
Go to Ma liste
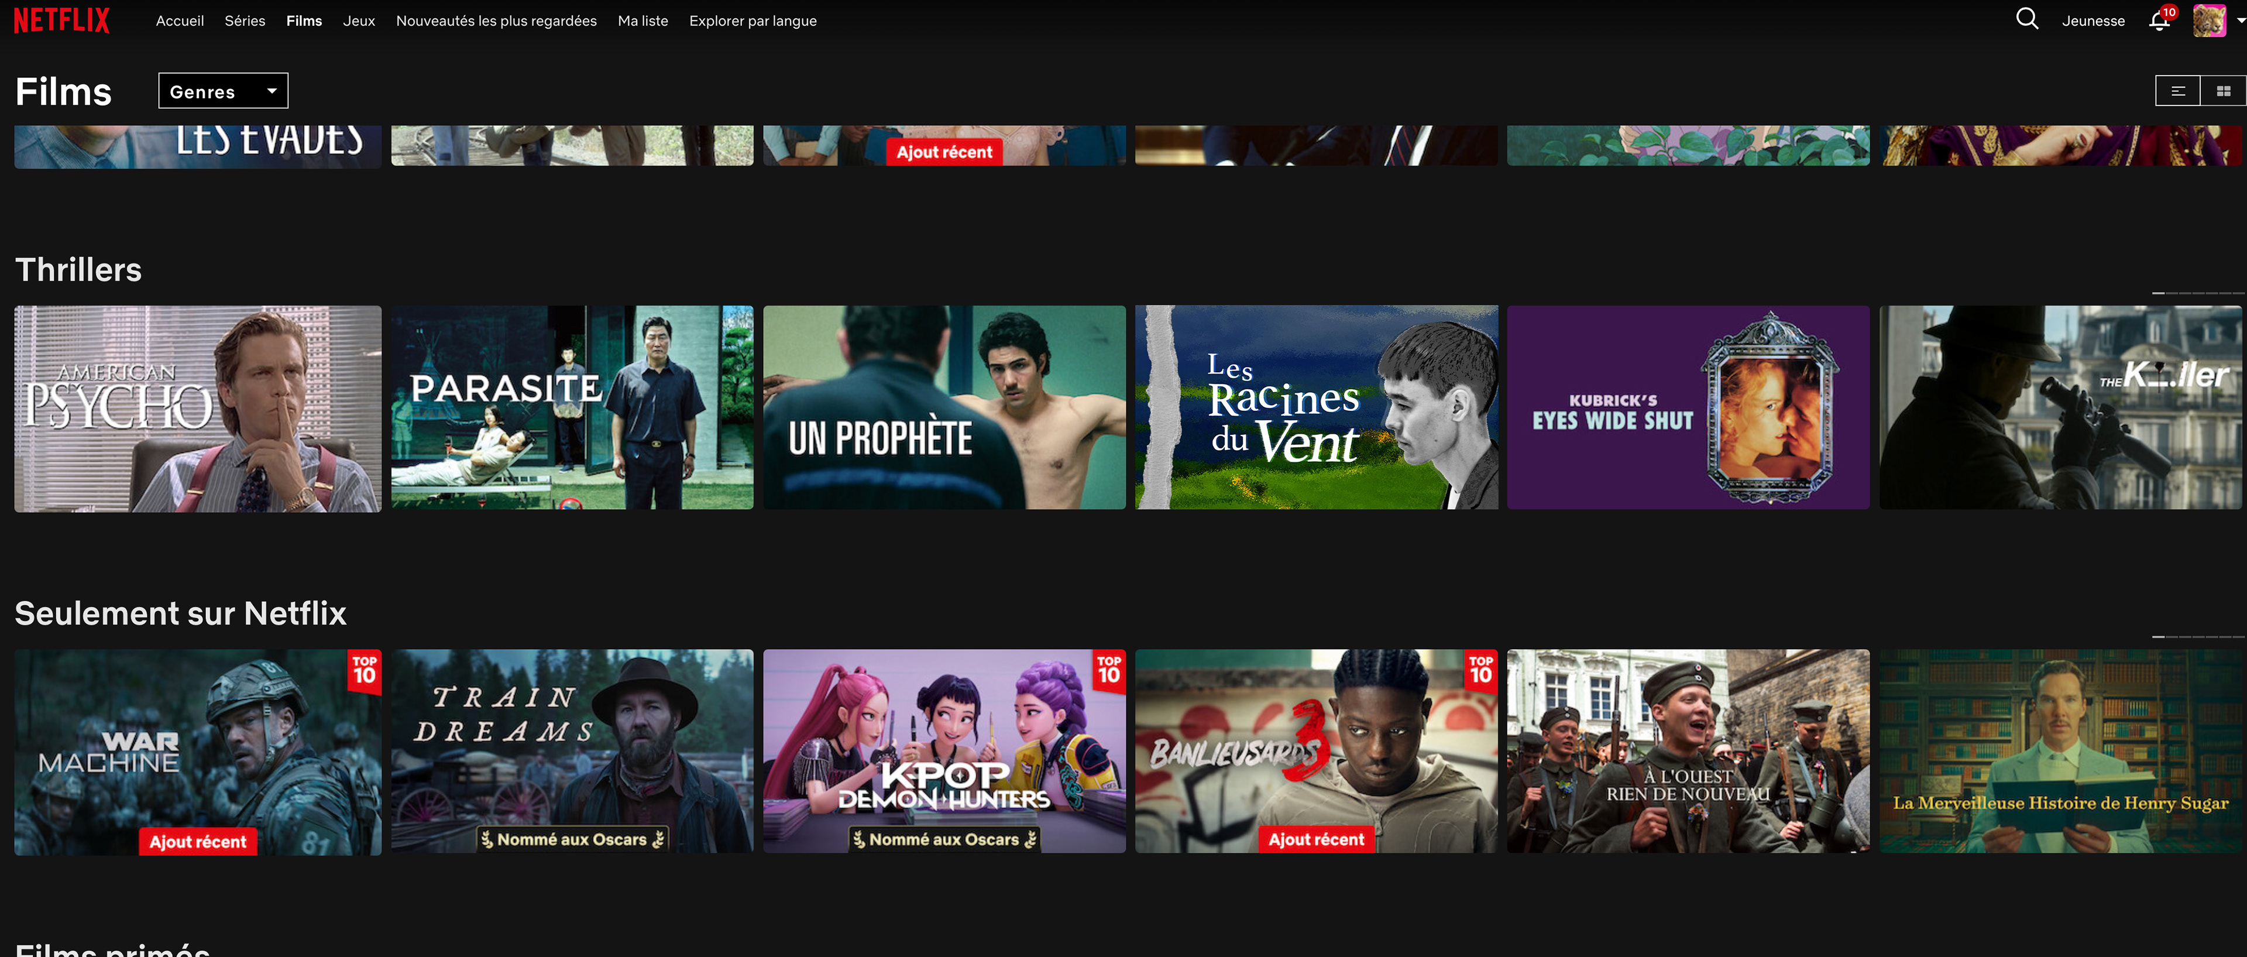642,21
